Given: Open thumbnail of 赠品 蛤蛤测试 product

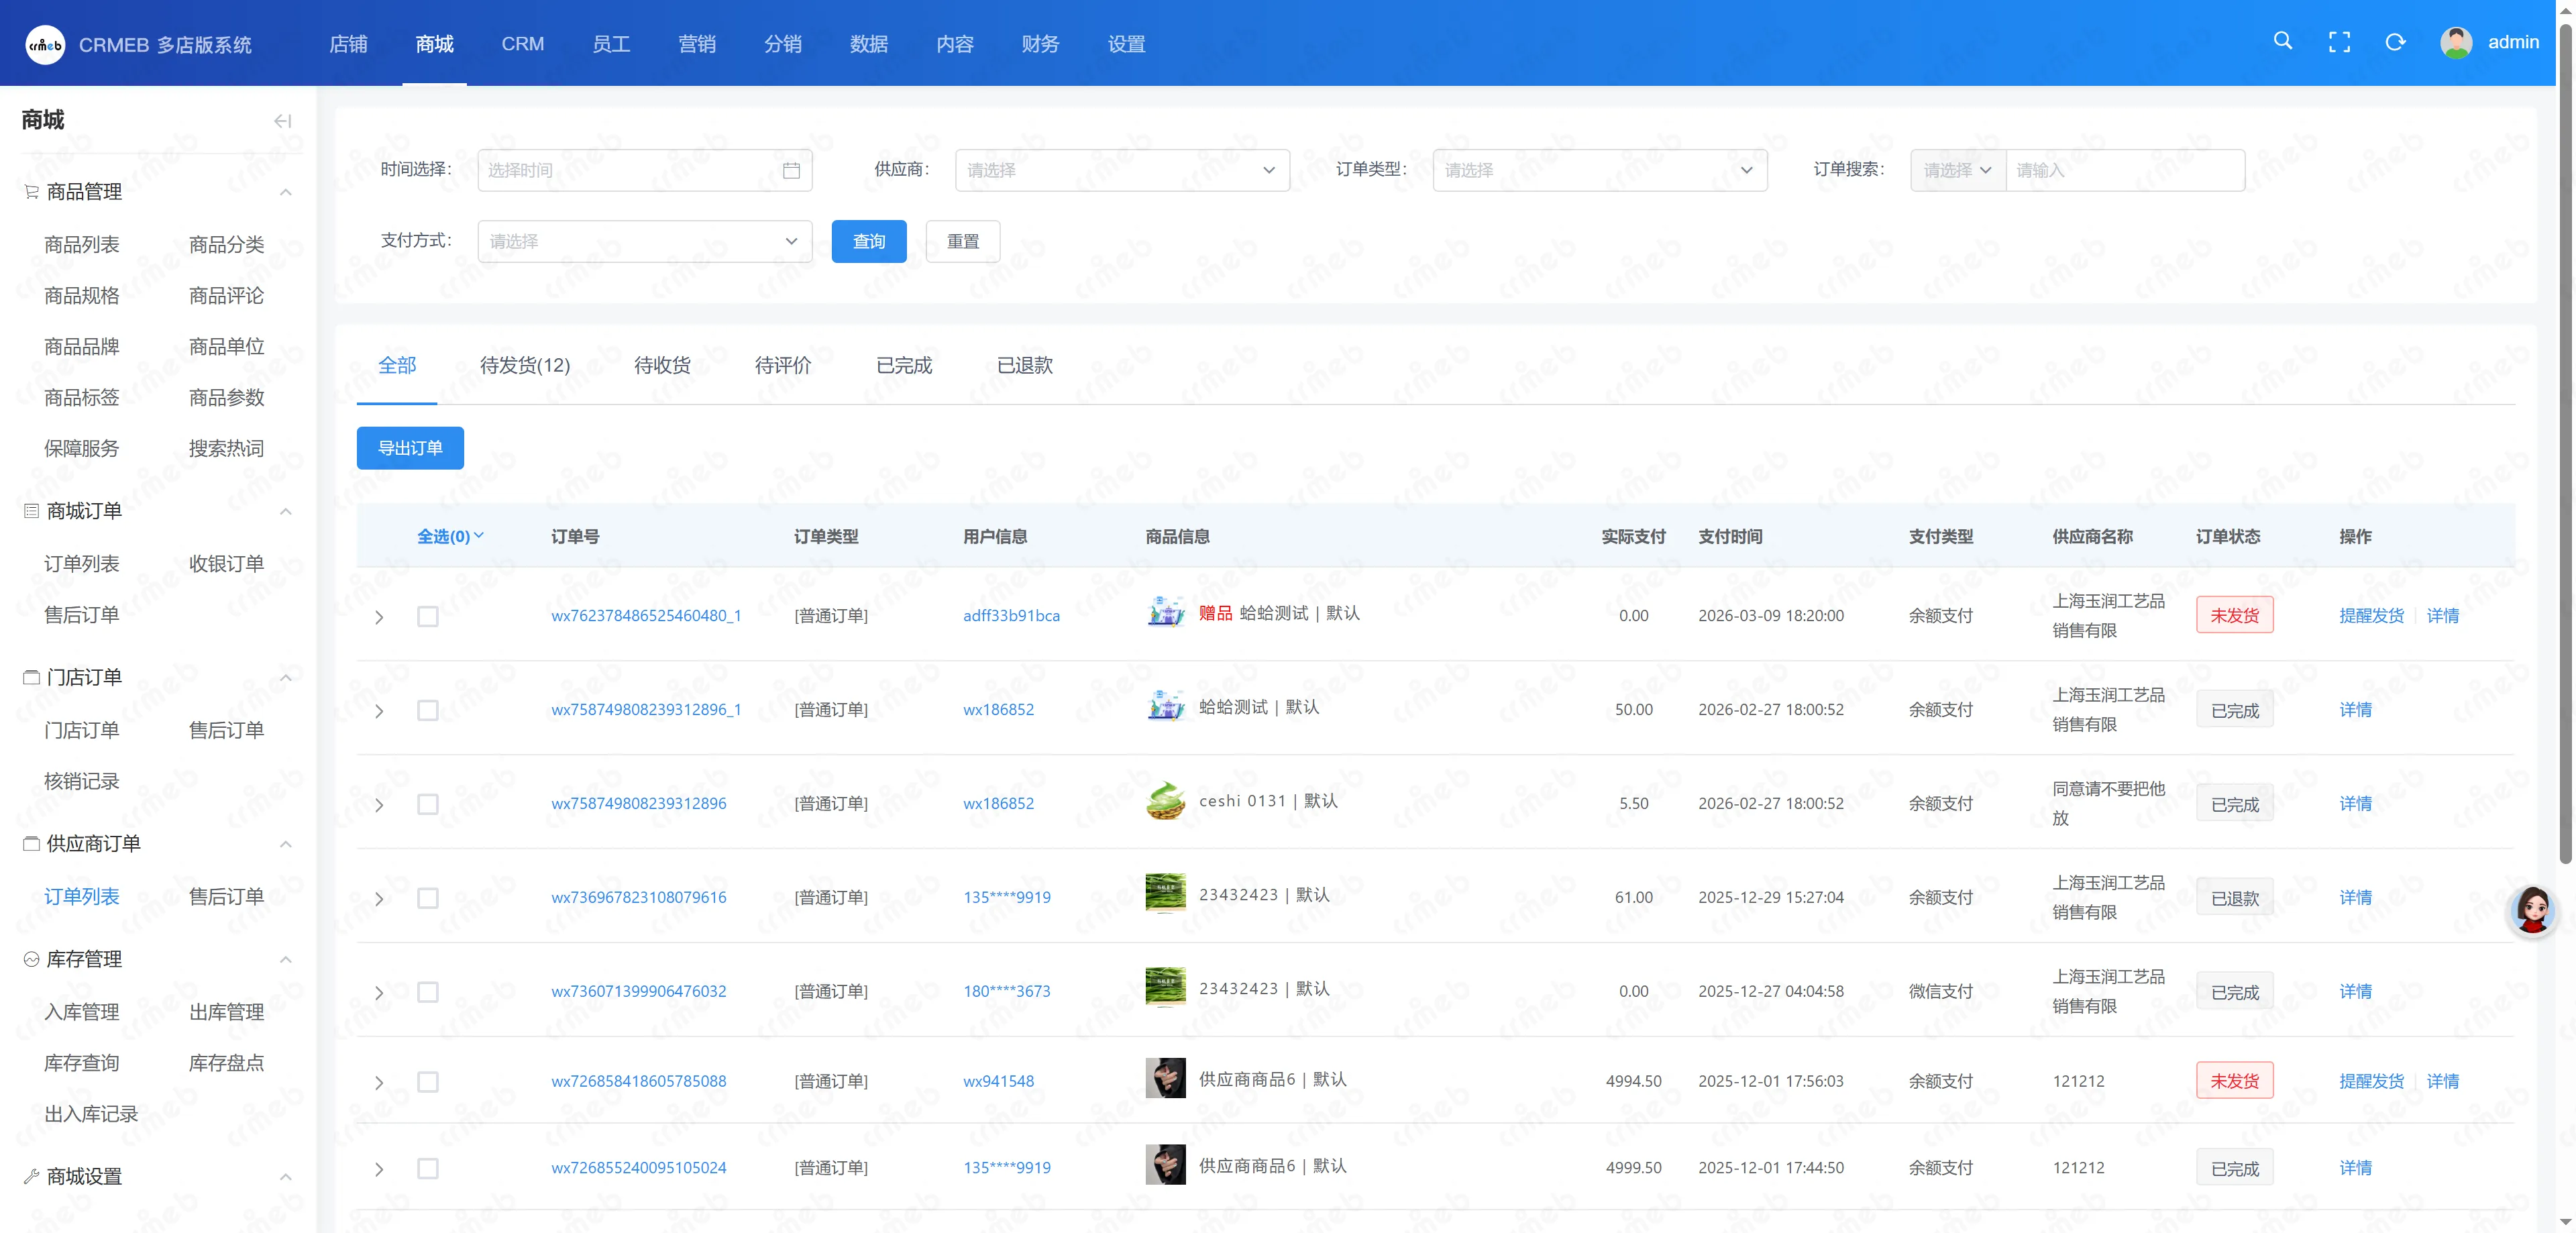Looking at the screenshot, I should pos(1165,613).
